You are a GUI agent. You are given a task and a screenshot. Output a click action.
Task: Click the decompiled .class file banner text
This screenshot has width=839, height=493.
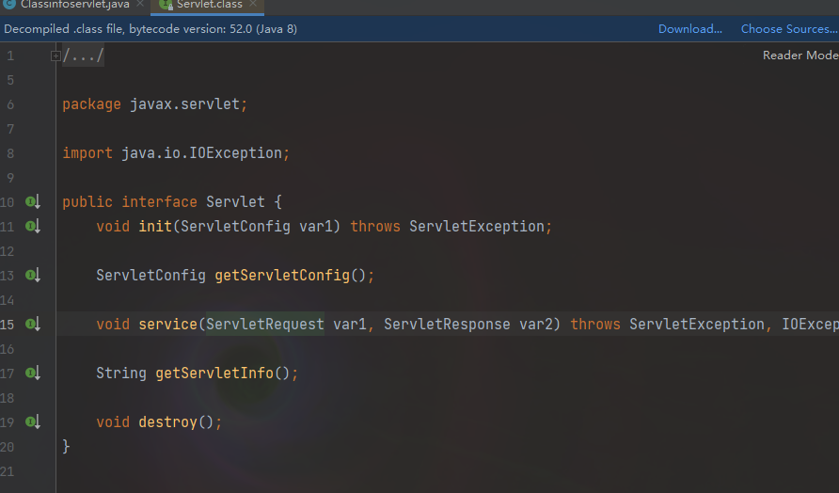tap(150, 29)
